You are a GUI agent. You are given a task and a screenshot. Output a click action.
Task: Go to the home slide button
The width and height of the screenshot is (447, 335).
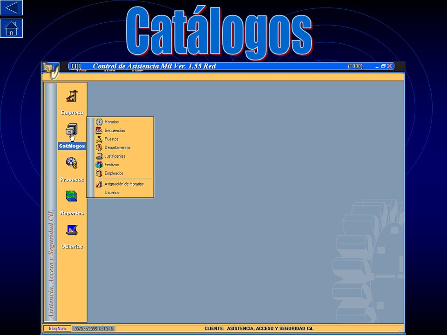[x=11, y=28]
